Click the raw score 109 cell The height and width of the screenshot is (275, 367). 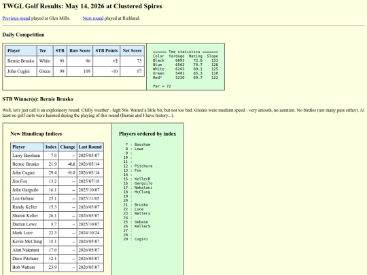(80, 71)
